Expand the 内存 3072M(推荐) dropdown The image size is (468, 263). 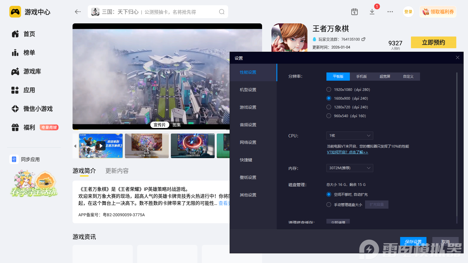coord(350,168)
